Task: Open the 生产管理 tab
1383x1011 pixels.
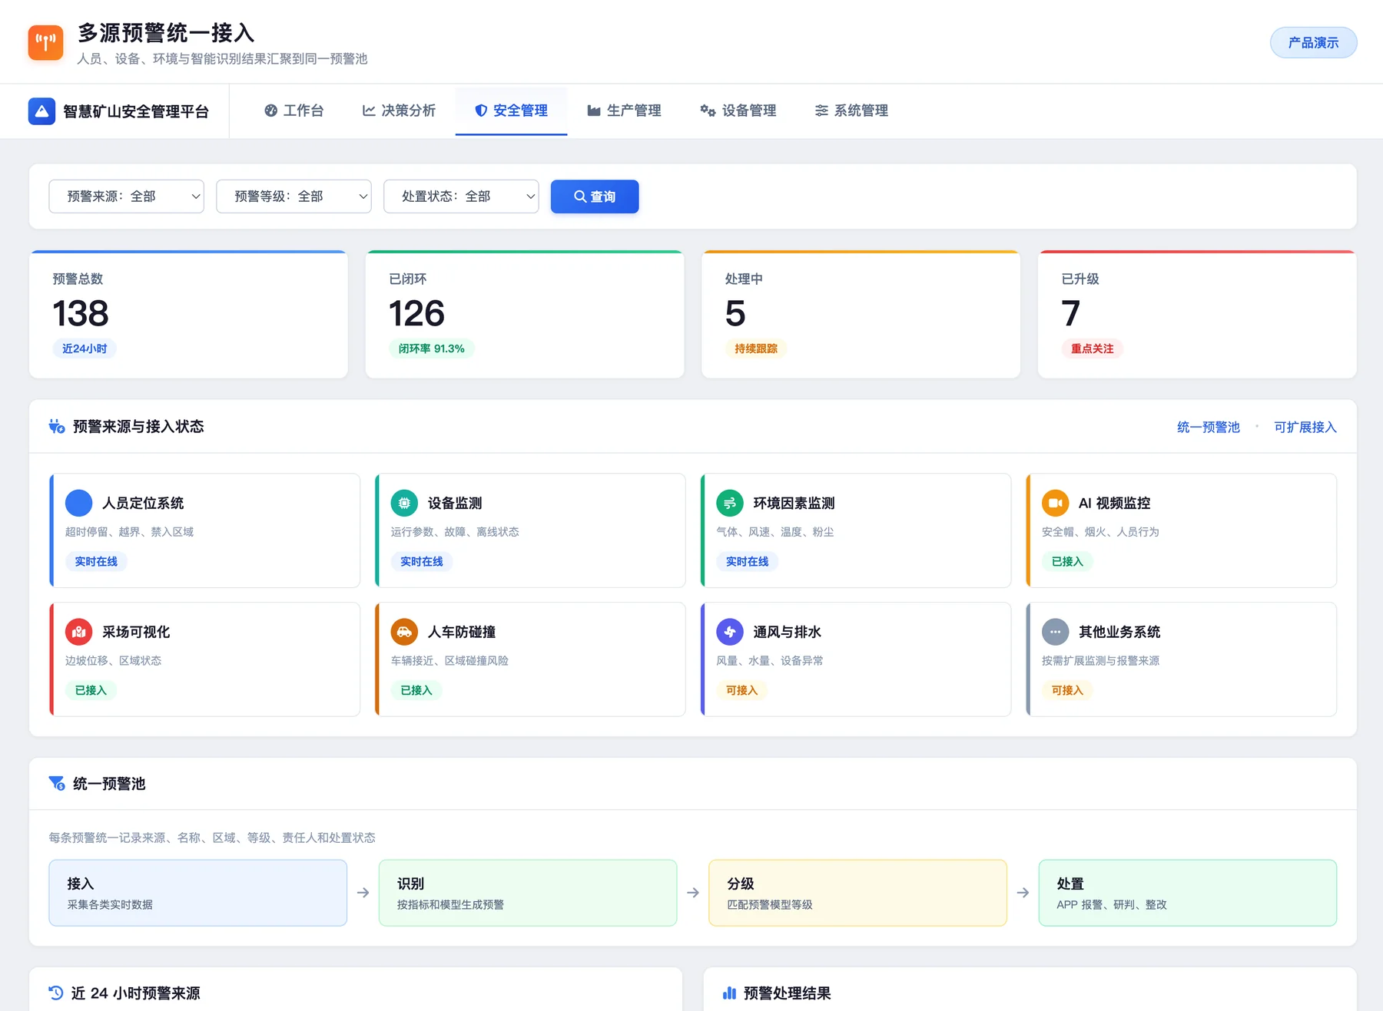Action: [x=624, y=111]
